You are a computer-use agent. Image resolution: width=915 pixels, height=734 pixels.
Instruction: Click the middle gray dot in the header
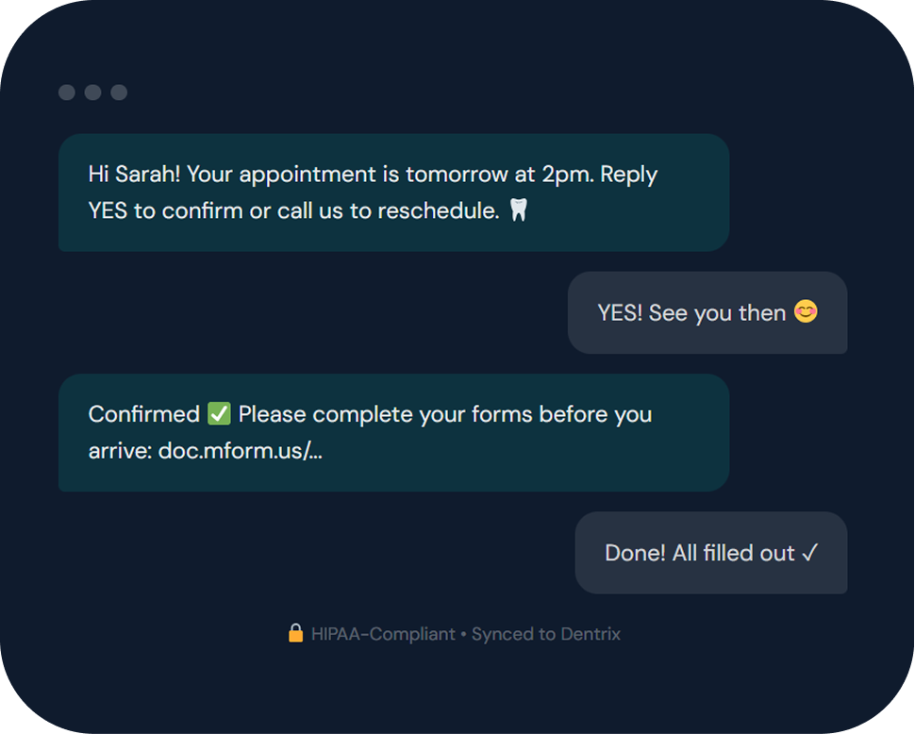(x=92, y=92)
